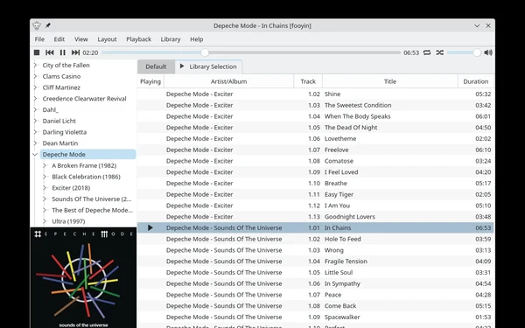Click the Sounds of the Universe cover art
The image size is (525, 328).
click(83, 278)
